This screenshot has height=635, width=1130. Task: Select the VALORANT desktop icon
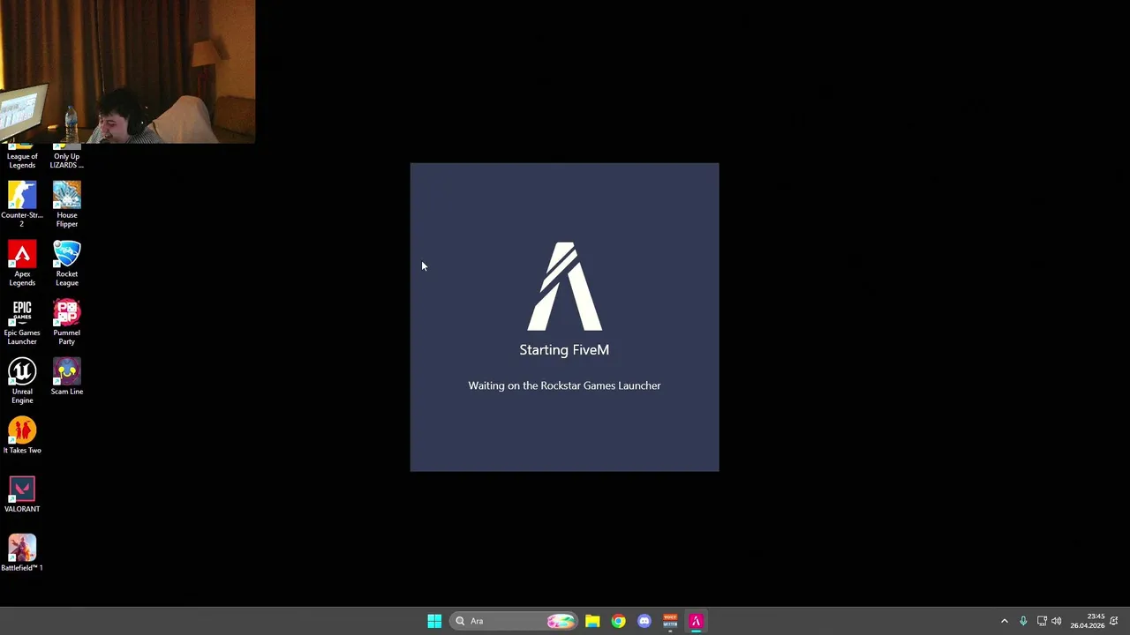[22, 495]
